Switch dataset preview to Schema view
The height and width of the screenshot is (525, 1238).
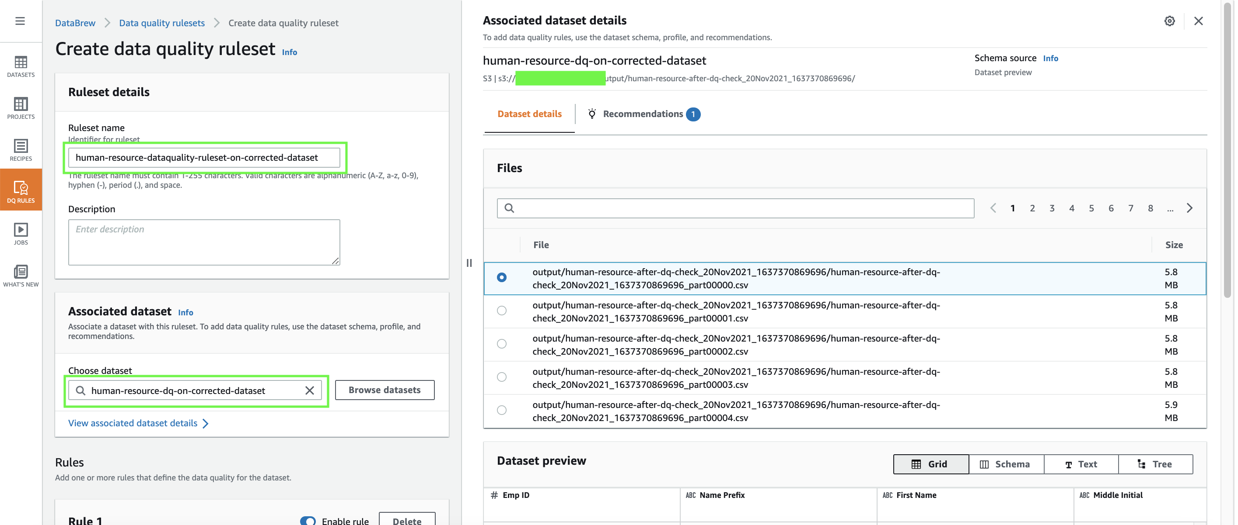coord(1005,464)
